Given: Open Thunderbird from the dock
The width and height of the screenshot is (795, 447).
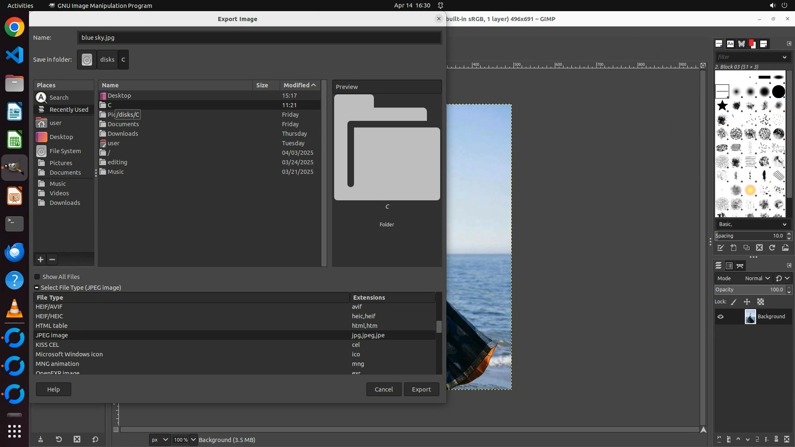Looking at the screenshot, I should coord(14,252).
